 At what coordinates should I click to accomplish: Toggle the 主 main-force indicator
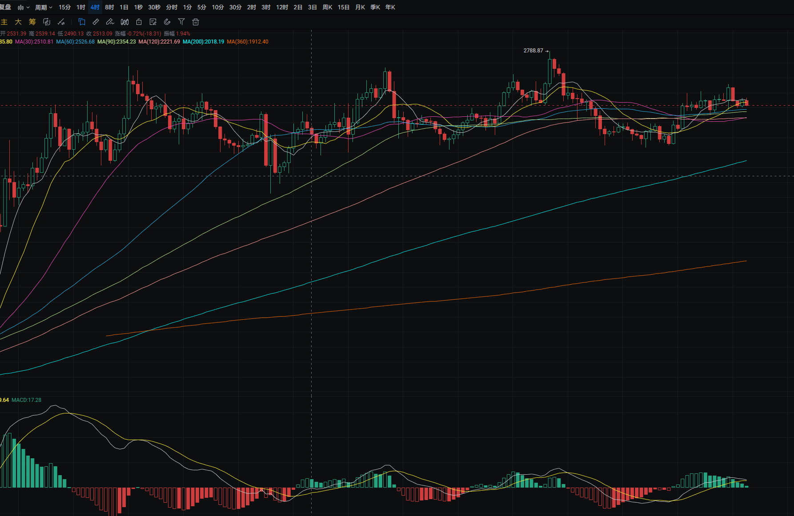(4, 22)
